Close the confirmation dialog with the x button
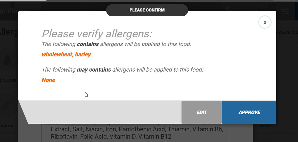The width and height of the screenshot is (298, 142). (x=265, y=22)
